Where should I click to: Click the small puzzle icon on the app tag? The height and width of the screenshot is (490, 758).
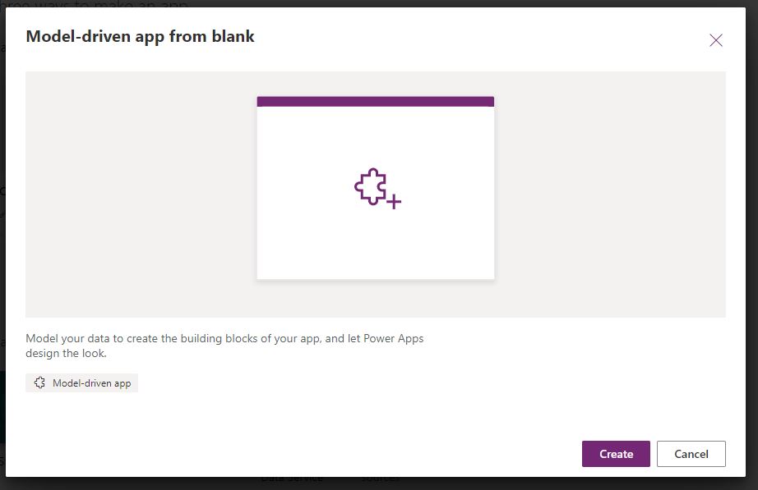point(39,382)
